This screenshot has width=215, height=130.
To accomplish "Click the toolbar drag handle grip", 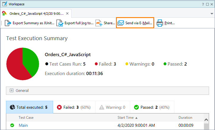I will point(2,23).
